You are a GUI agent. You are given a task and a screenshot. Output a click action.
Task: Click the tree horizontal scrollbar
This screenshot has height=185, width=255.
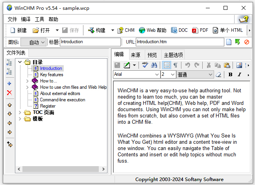pyautogui.click(x=61, y=169)
